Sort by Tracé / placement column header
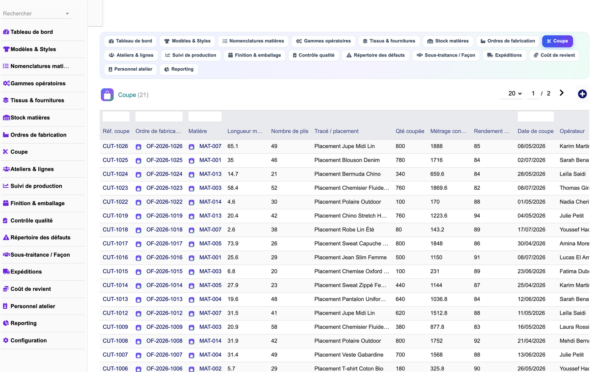The image size is (602, 372). tap(336, 131)
